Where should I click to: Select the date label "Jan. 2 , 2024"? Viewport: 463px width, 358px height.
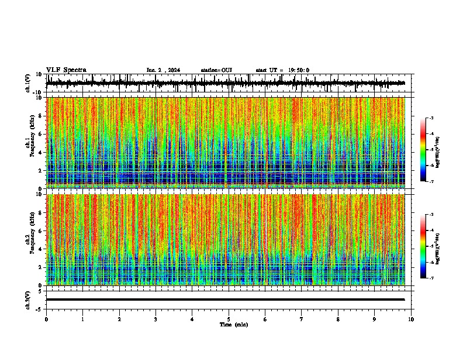163,70
